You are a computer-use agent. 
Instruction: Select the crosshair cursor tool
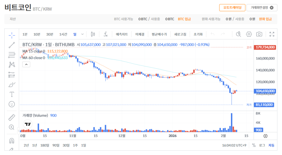click(x=12, y=35)
